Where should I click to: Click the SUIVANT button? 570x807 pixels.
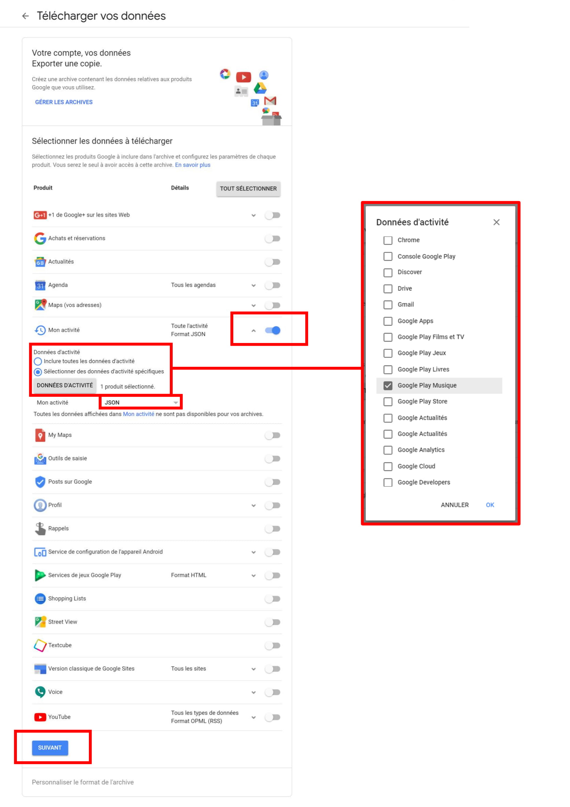50,748
